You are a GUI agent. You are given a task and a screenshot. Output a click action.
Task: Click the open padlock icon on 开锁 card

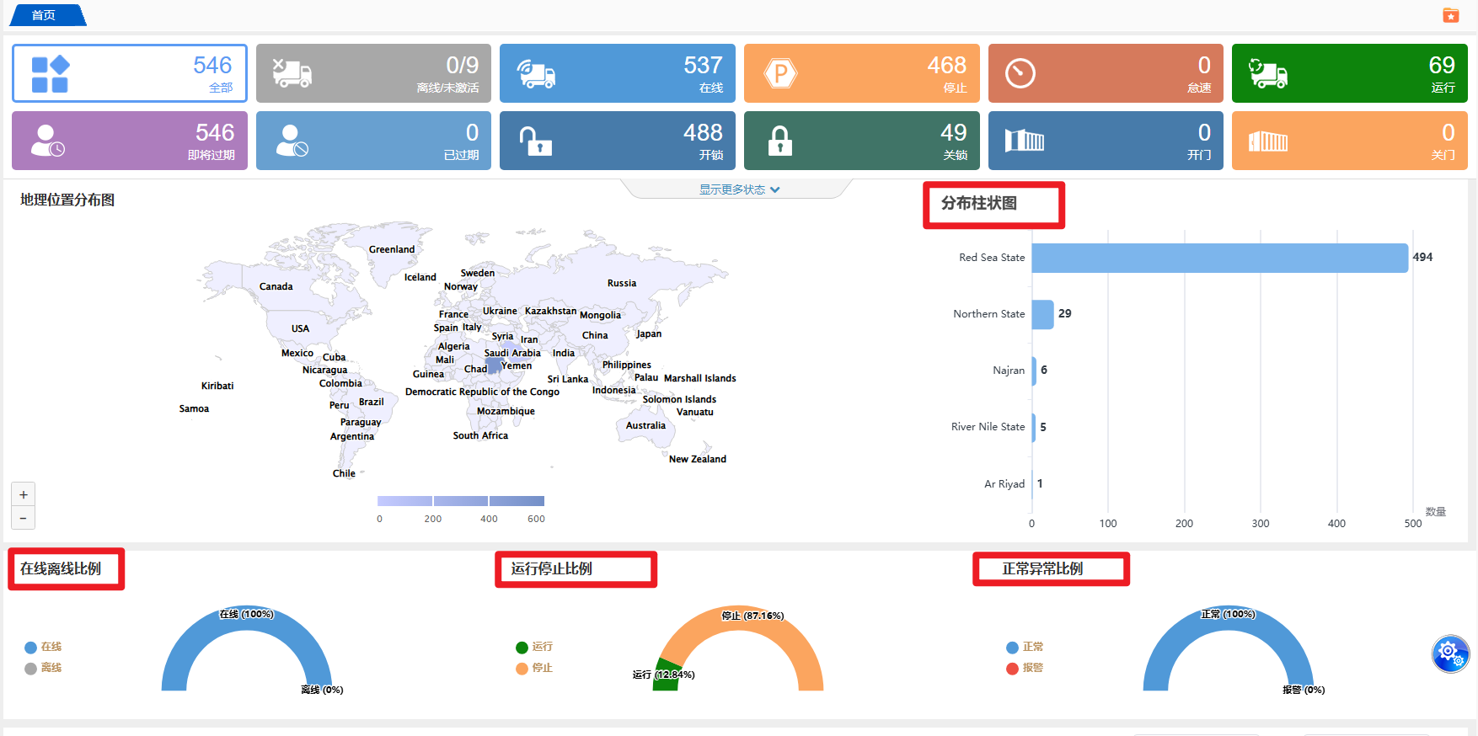[535, 141]
